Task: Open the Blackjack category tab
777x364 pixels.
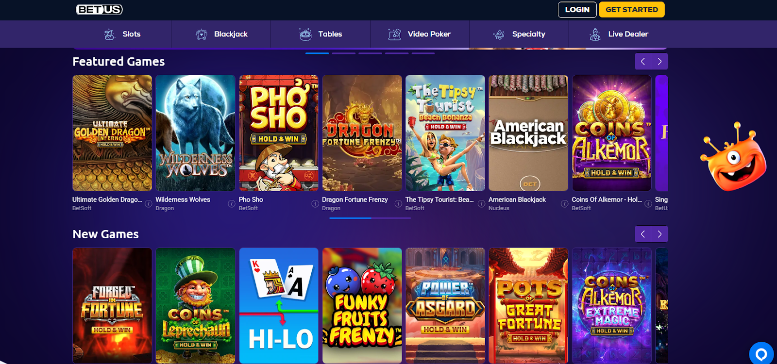Action: [221, 34]
